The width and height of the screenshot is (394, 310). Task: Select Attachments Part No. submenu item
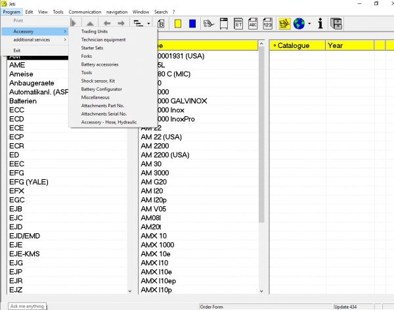114,106
